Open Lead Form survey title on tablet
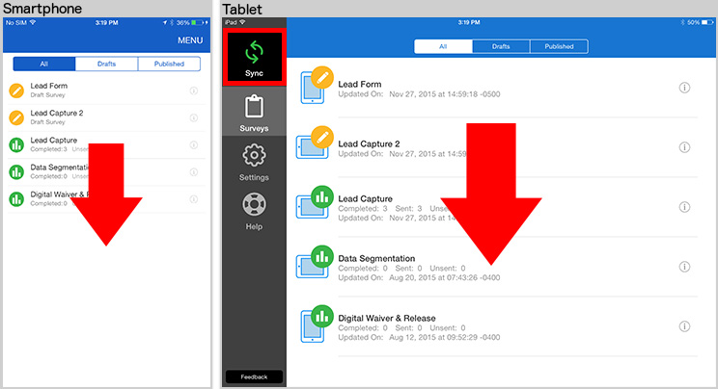718x389 pixels. click(x=359, y=84)
